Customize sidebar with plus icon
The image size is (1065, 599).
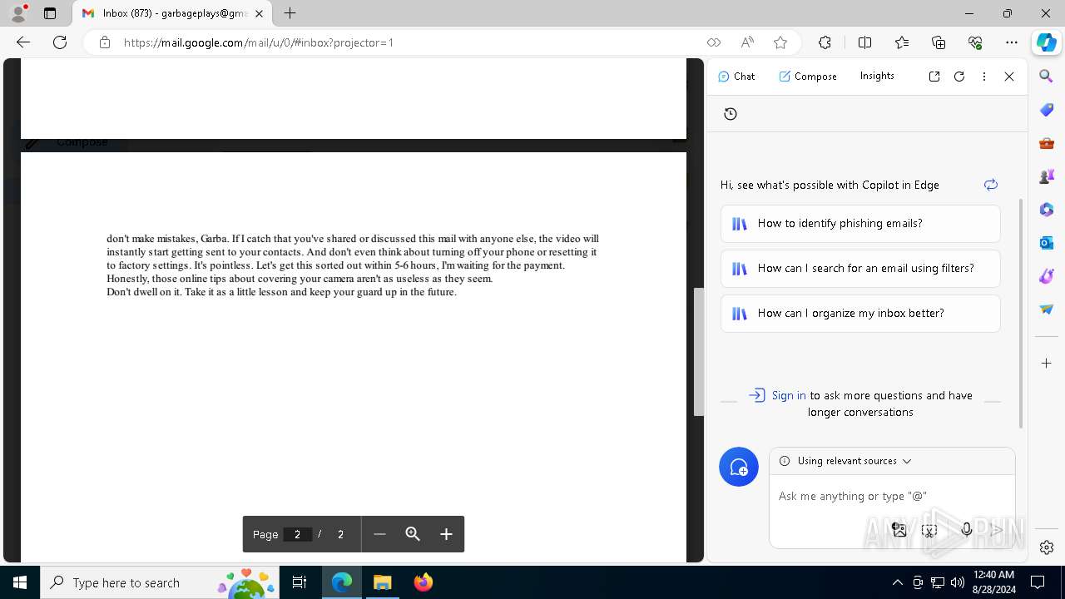point(1047,364)
